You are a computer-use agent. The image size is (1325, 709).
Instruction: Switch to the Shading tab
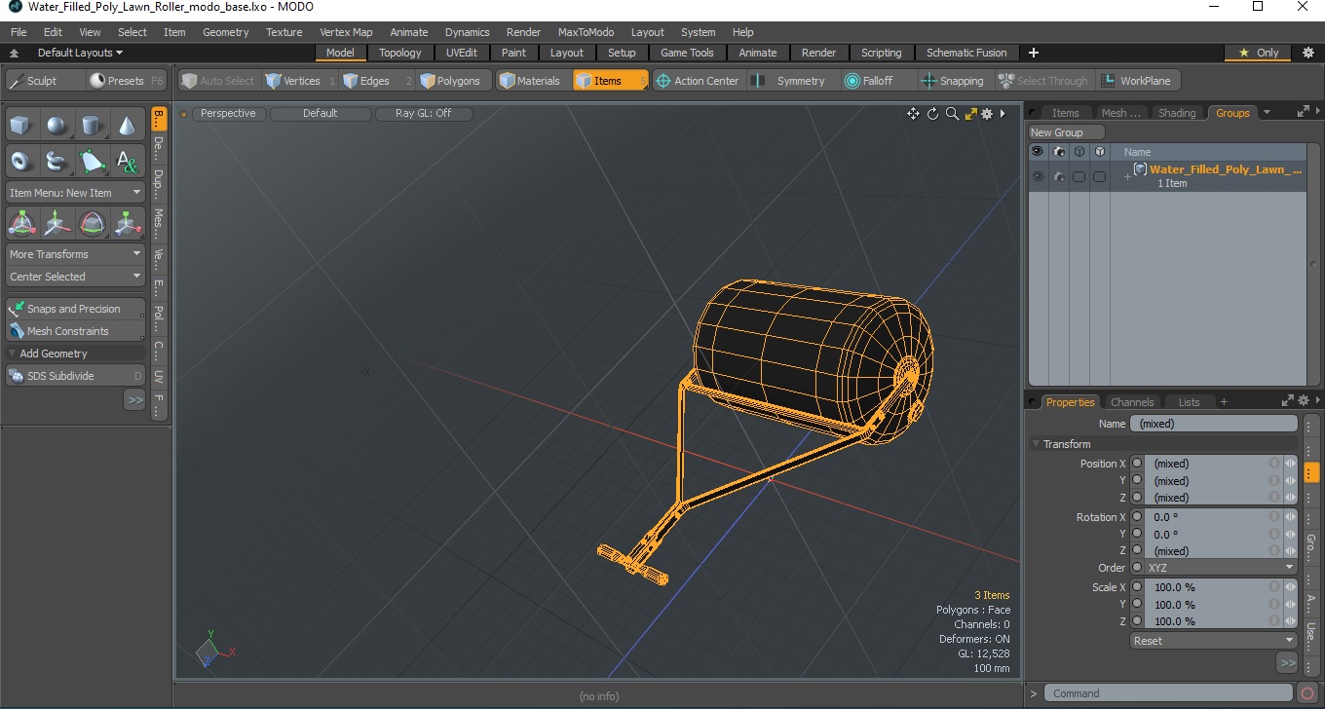tap(1176, 113)
